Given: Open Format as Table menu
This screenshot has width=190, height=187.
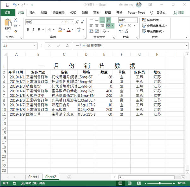Looking at the screenshot, I should [x=154, y=26].
